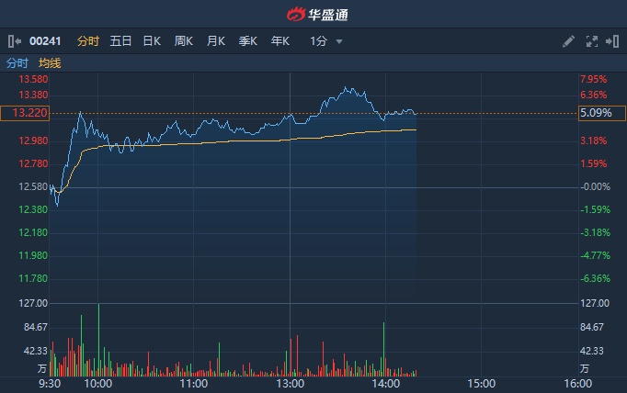Open the 月K monthly chart tab

216,41
